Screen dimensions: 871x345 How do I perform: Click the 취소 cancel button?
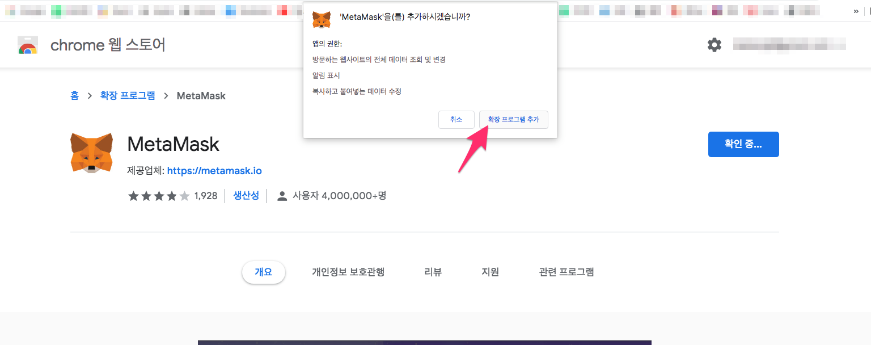[456, 120]
